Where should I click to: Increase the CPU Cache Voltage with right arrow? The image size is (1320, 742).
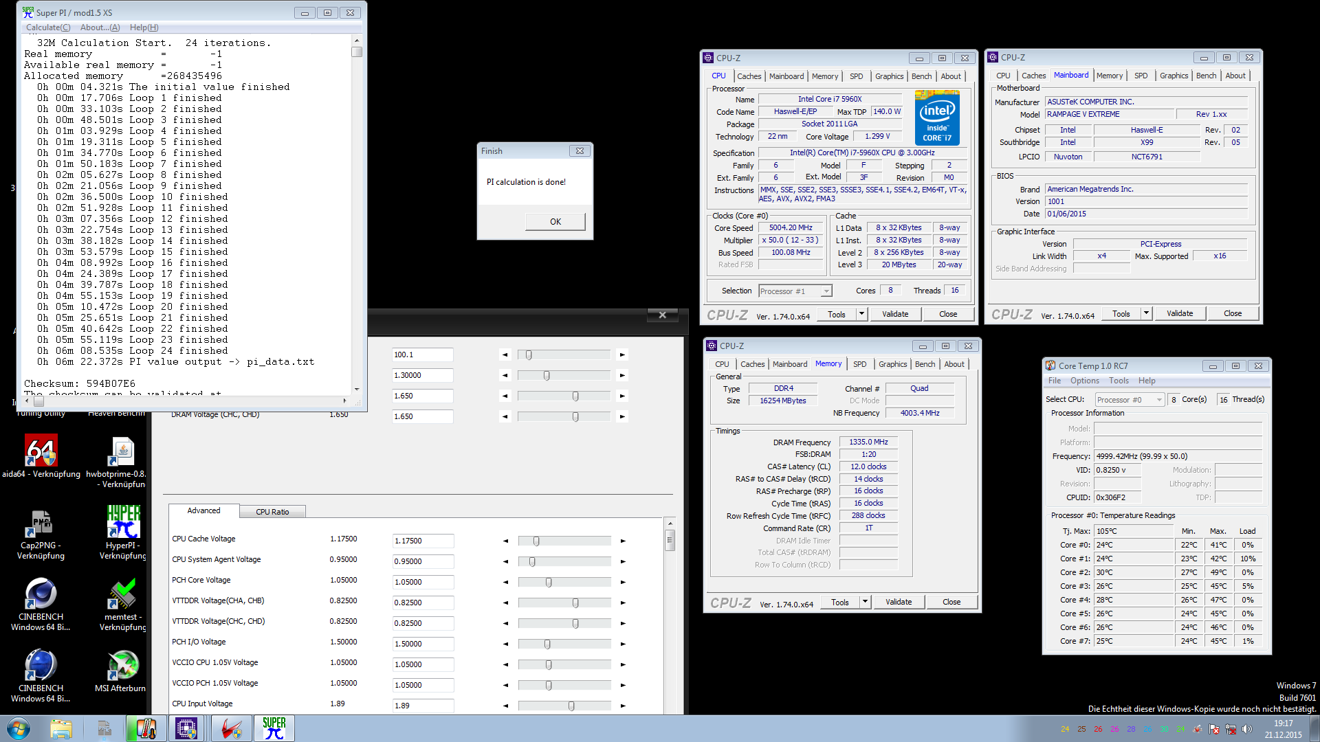pyautogui.click(x=623, y=541)
